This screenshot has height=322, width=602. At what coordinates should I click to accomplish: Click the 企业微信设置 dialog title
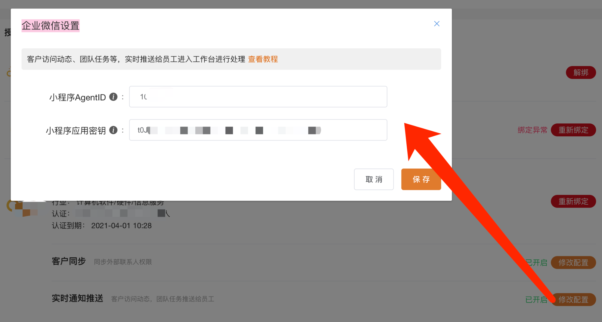pos(51,26)
